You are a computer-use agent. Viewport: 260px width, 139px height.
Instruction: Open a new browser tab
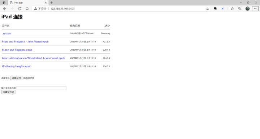click(x=52, y=3)
